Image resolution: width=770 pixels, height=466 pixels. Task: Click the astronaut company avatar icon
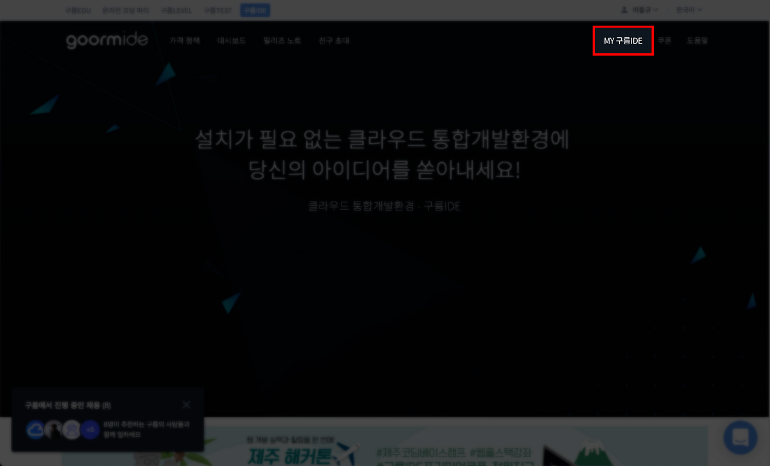pyautogui.click(x=72, y=429)
